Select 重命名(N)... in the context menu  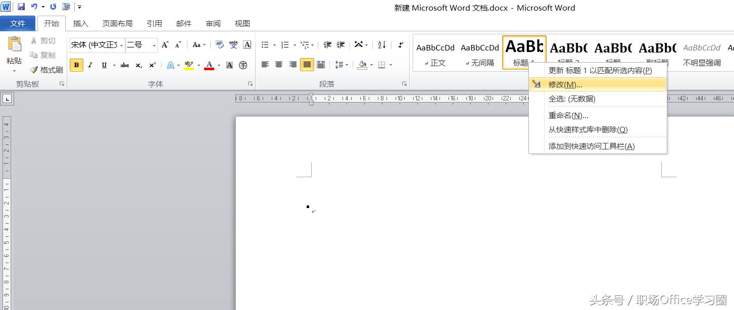pos(568,116)
